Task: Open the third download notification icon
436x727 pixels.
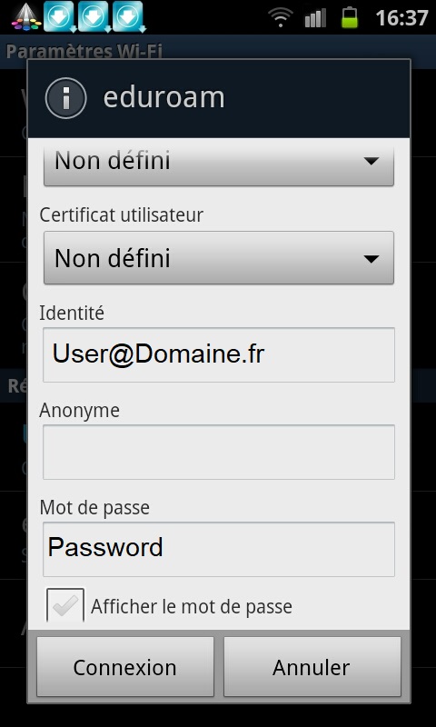Action: tap(129, 16)
